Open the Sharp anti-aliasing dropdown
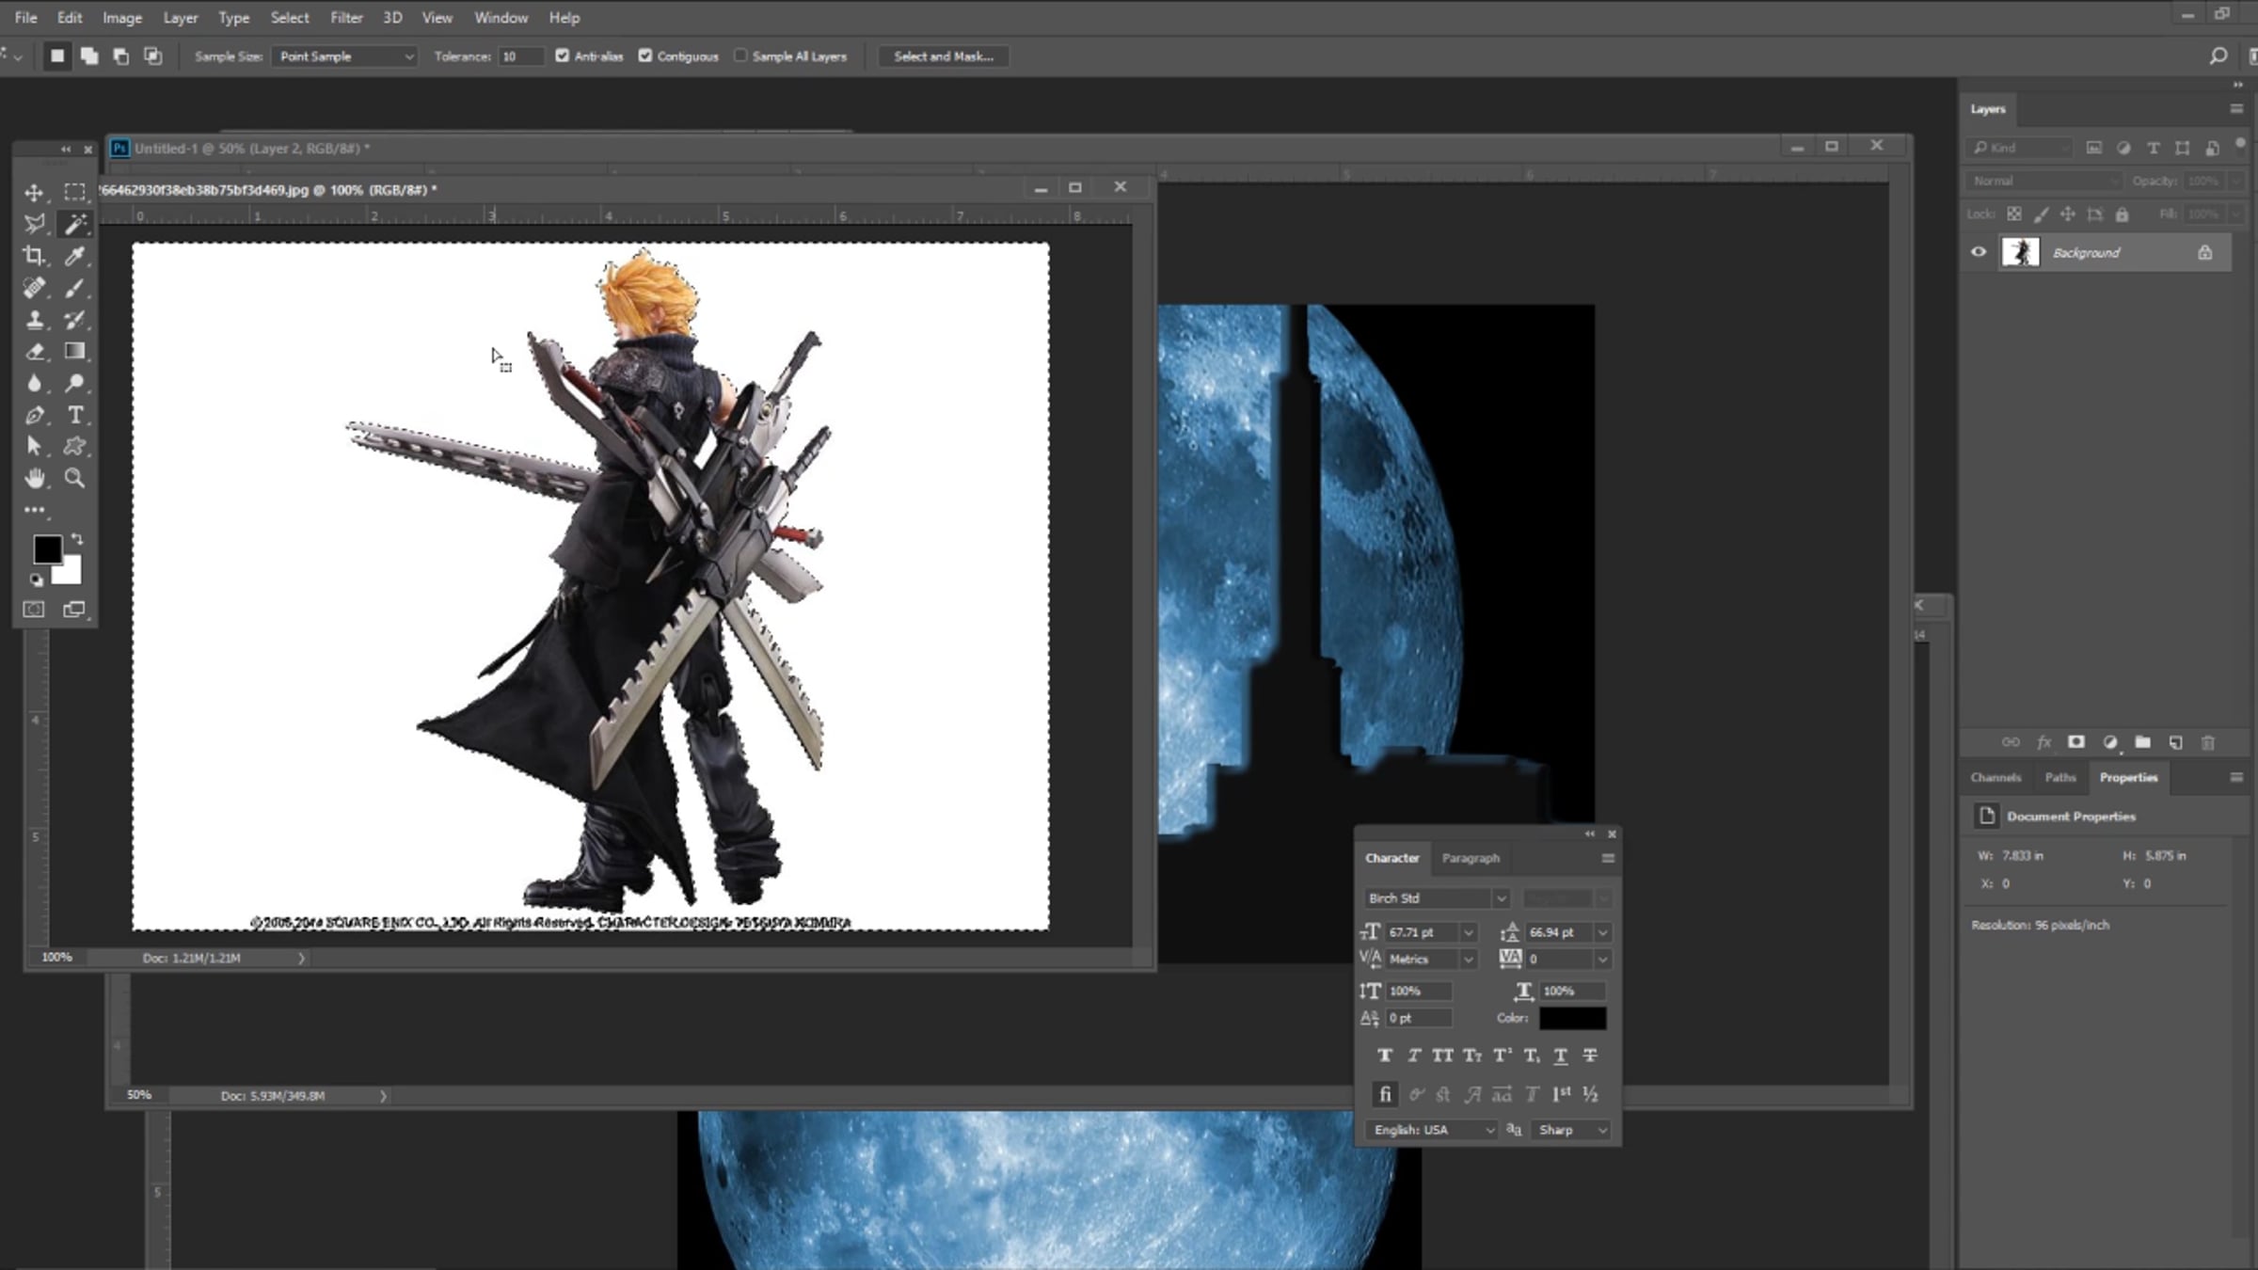 pyautogui.click(x=1571, y=1130)
